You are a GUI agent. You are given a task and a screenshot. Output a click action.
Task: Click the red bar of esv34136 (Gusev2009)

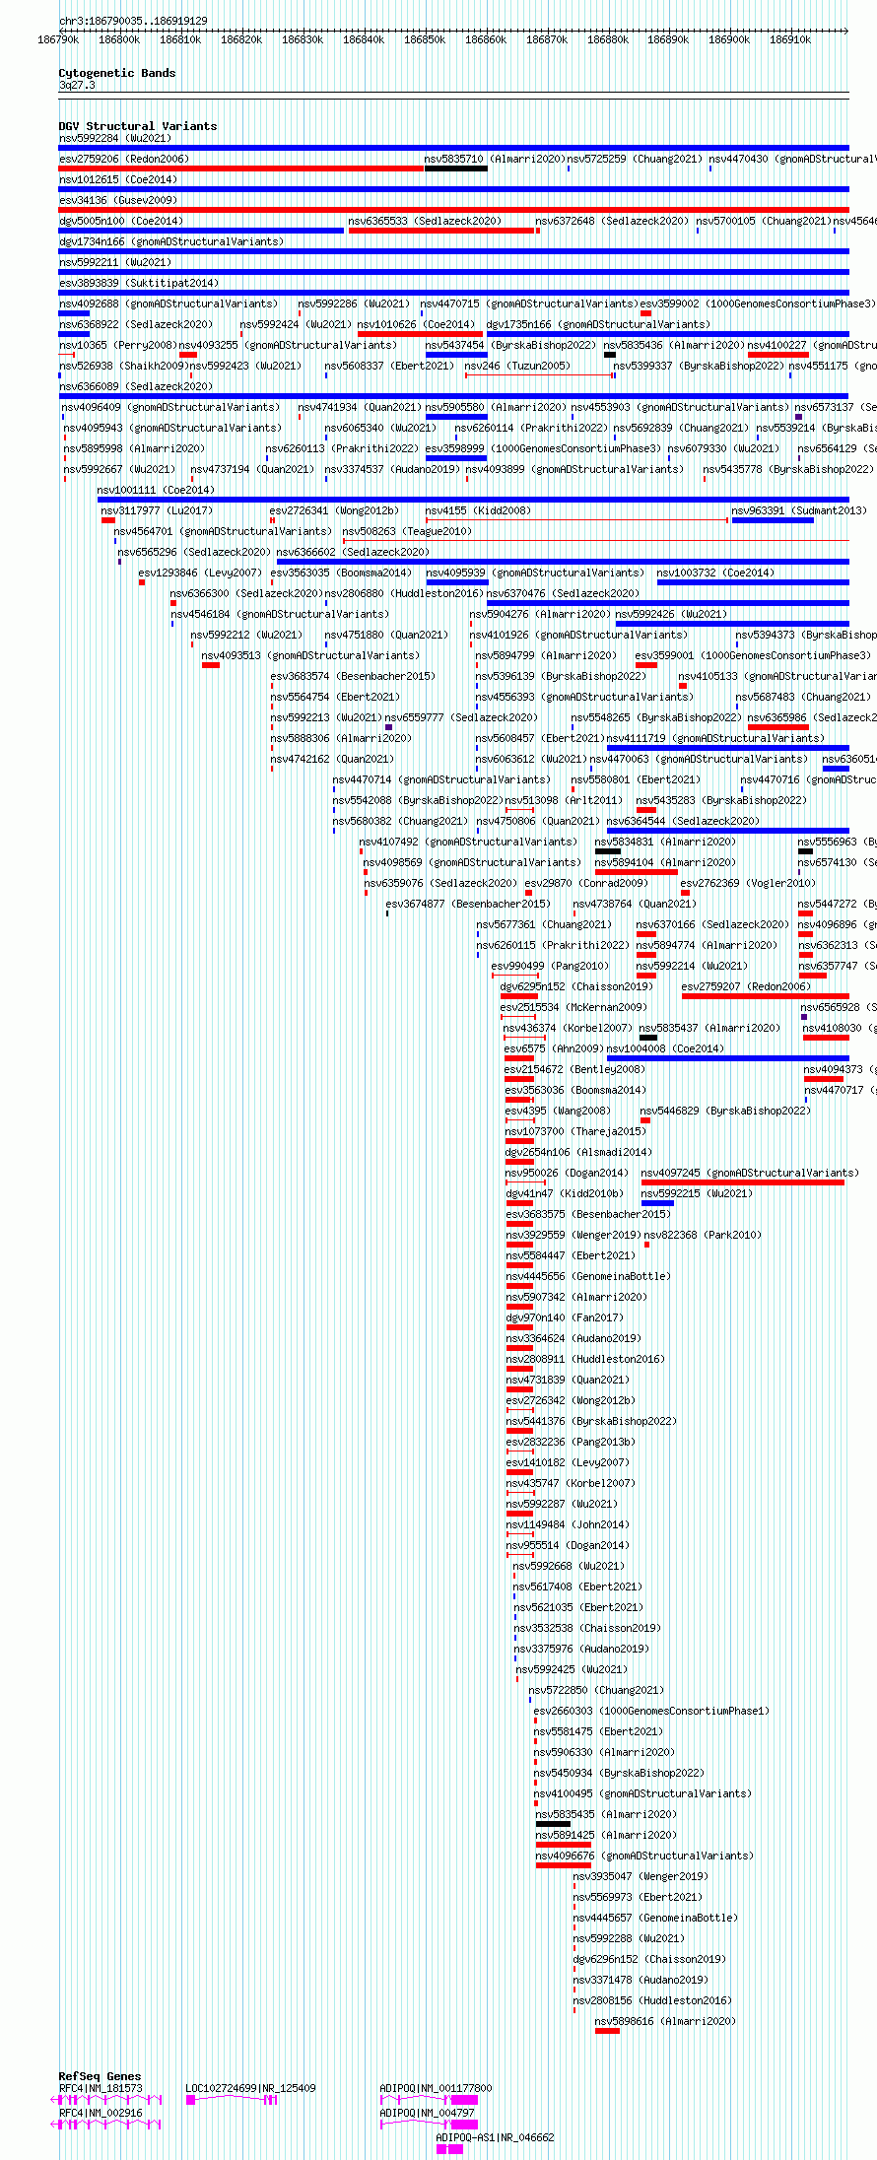453,210
